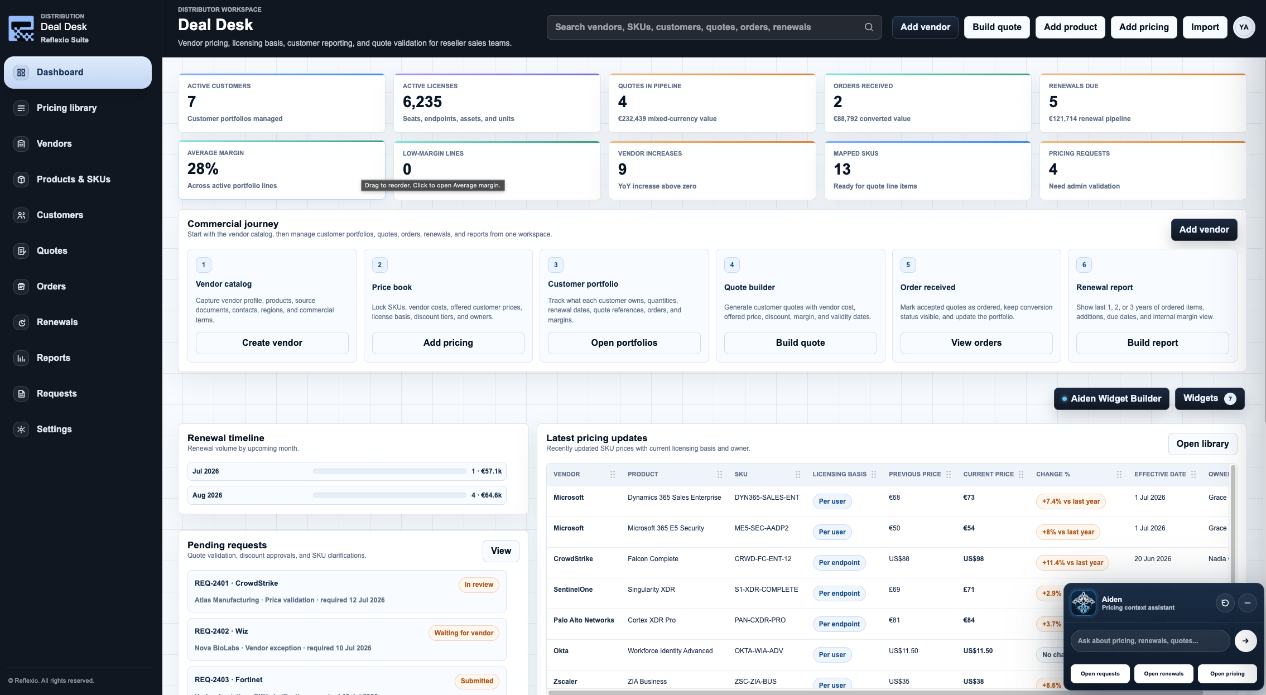Open the Renewals Due card

(x=1143, y=103)
